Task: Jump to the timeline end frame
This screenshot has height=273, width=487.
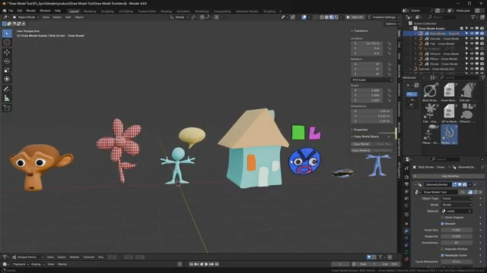Action: pyautogui.click(x=217, y=265)
